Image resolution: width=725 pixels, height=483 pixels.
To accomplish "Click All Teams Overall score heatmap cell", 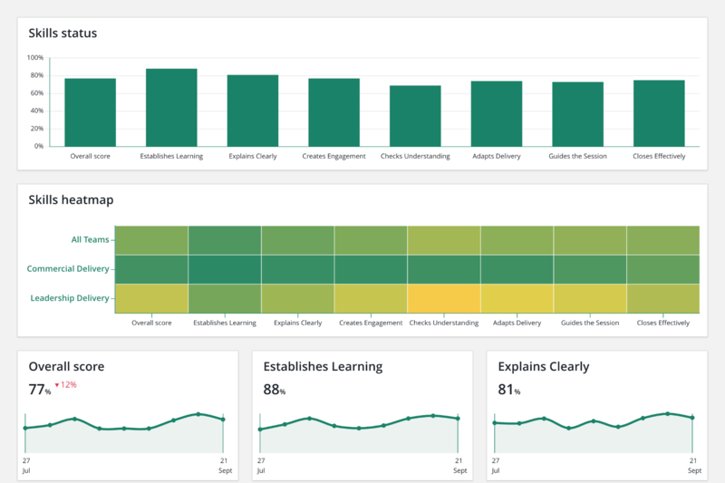I will (x=151, y=240).
